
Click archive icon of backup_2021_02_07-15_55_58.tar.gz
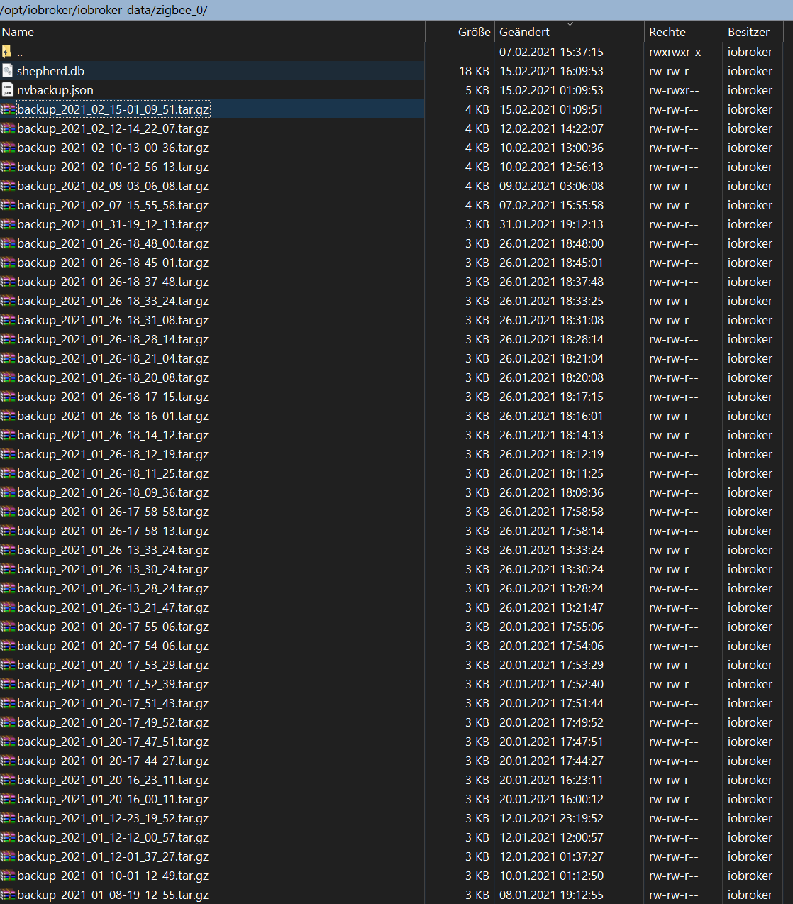coord(8,205)
